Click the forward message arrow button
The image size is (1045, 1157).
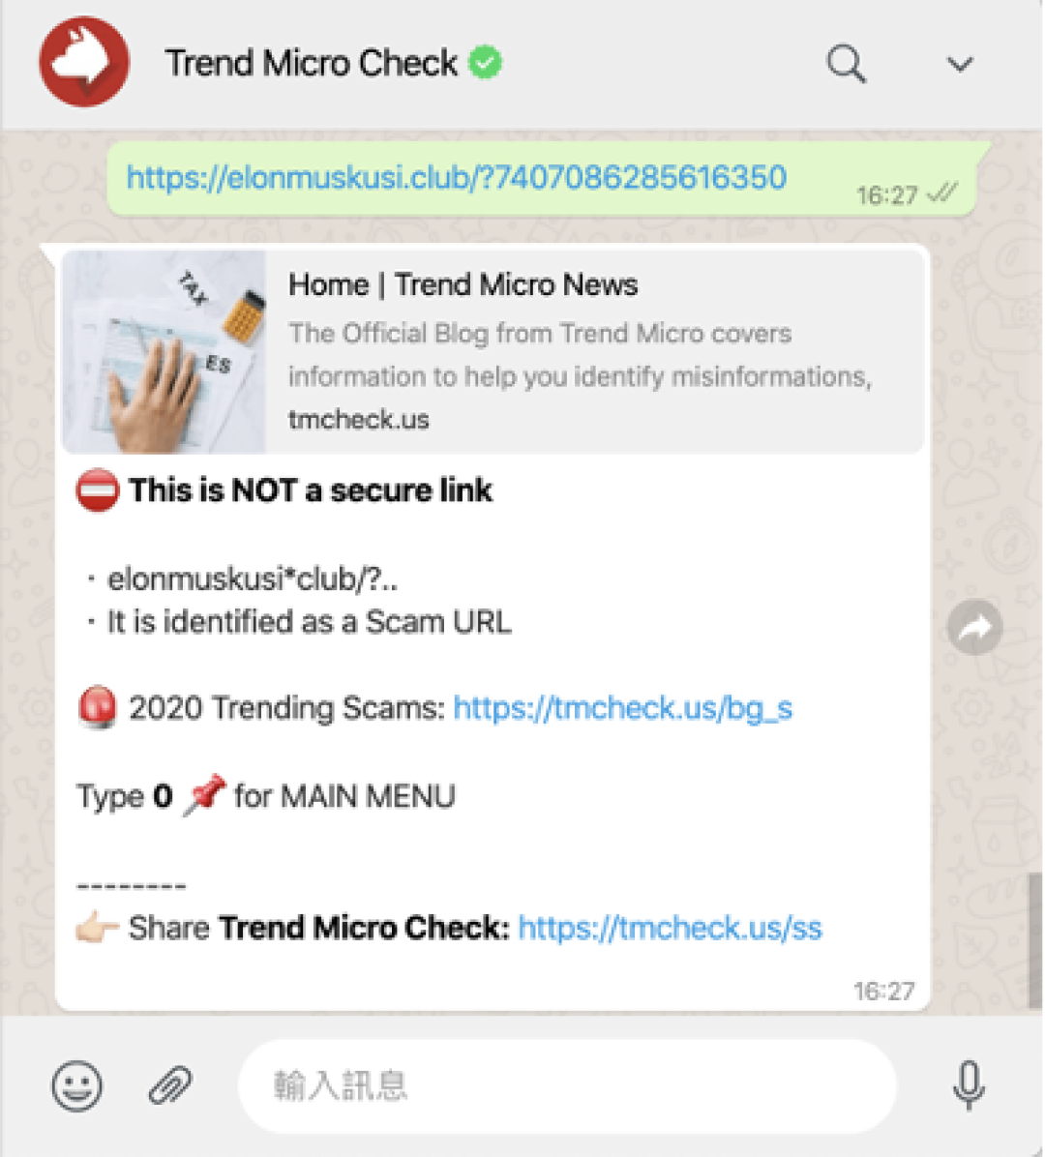(x=975, y=628)
